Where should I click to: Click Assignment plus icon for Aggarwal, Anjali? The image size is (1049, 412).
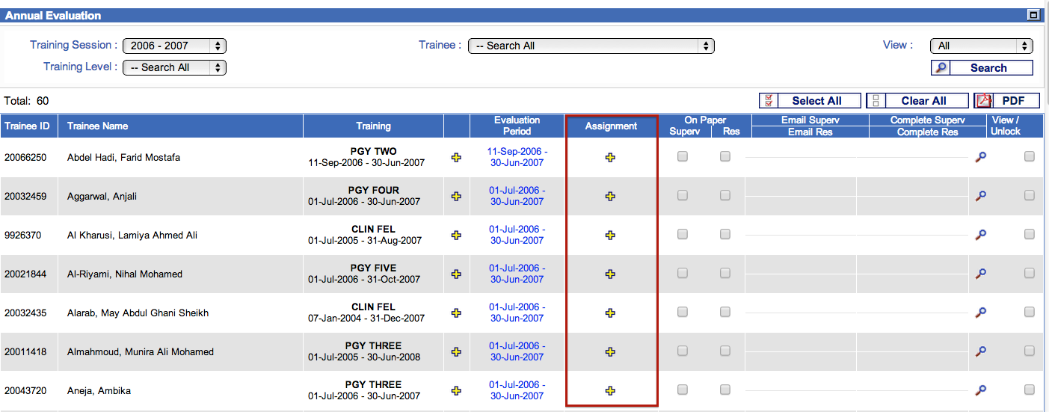click(610, 196)
